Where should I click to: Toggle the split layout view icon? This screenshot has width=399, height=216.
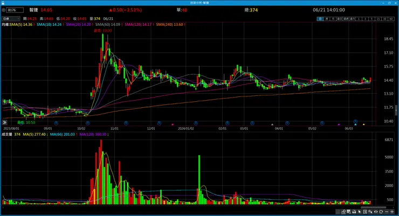364,212
